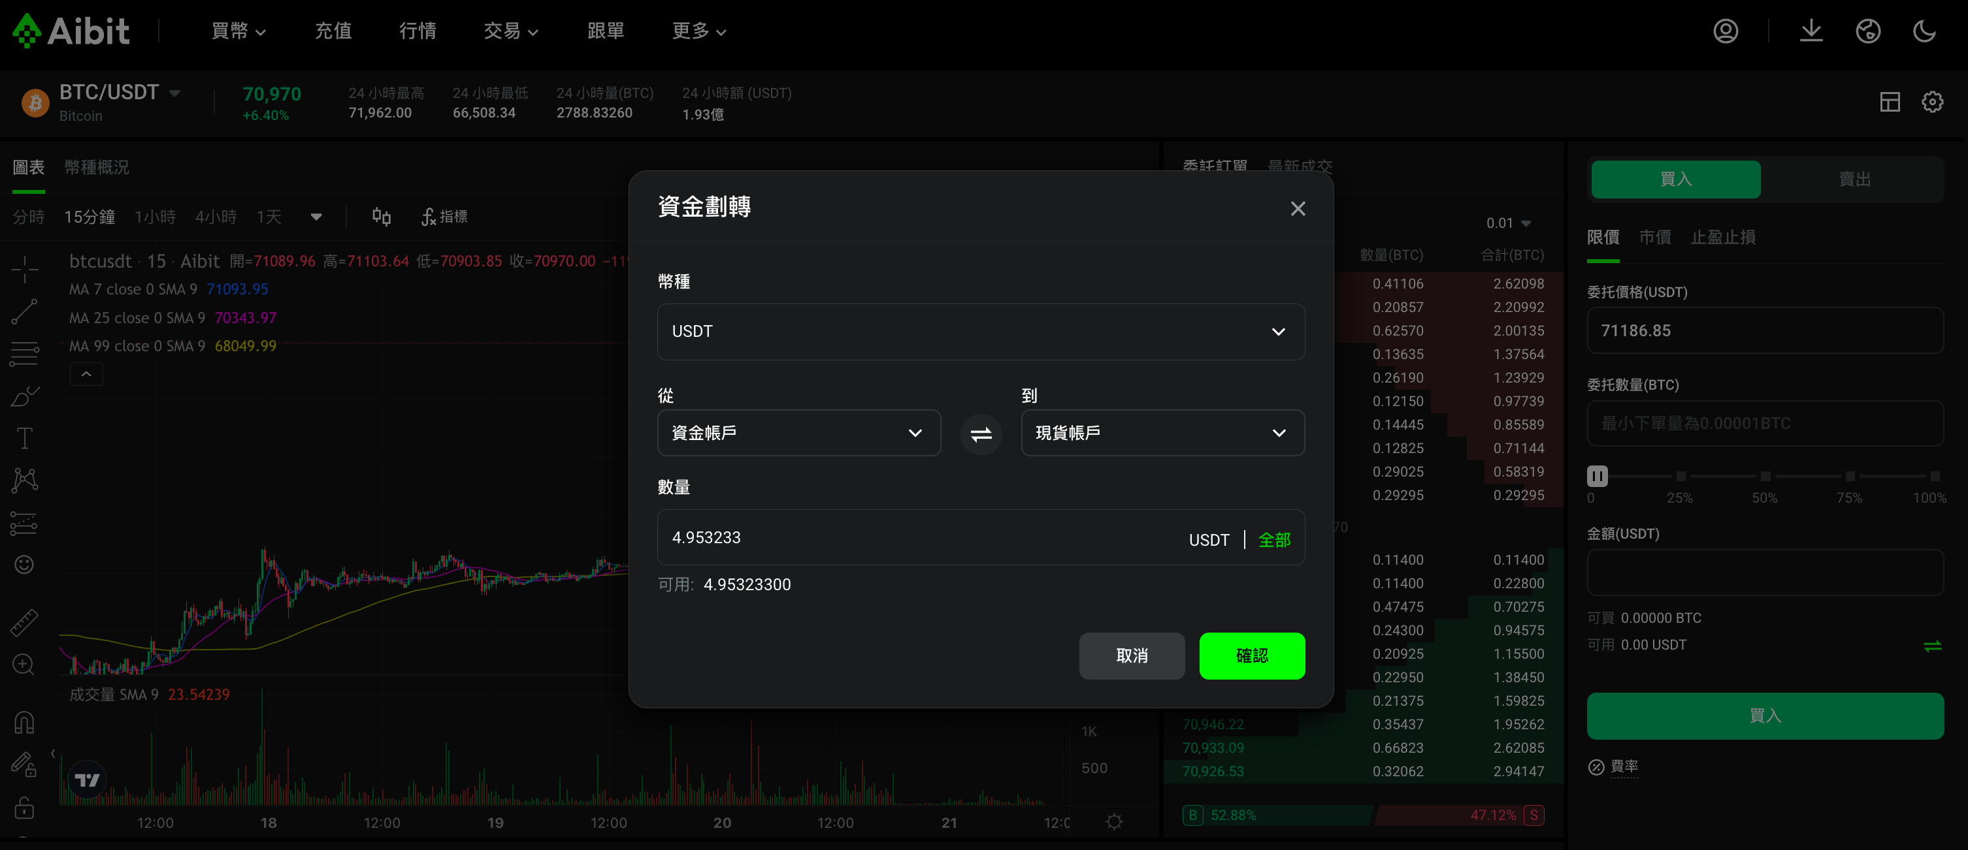Open the user profile icon

1725,31
